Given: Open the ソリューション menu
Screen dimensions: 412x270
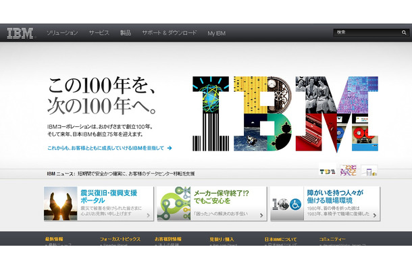Looking at the screenshot, I should click(62, 33).
